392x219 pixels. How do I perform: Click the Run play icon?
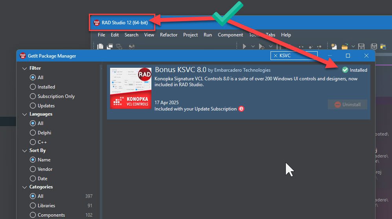click(245, 46)
